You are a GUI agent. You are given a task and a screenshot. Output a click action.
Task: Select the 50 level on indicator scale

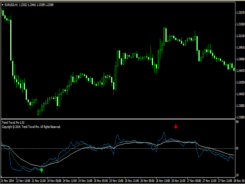237,148
